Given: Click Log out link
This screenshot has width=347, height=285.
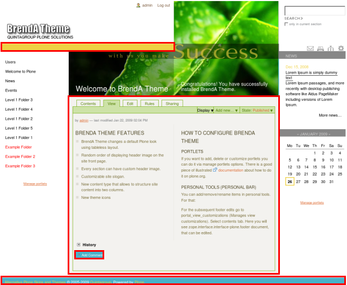Looking at the screenshot, I should pyautogui.click(x=164, y=5).
